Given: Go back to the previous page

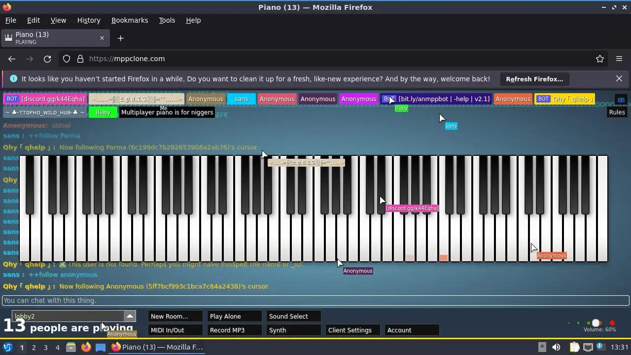Looking at the screenshot, I should point(12,59).
